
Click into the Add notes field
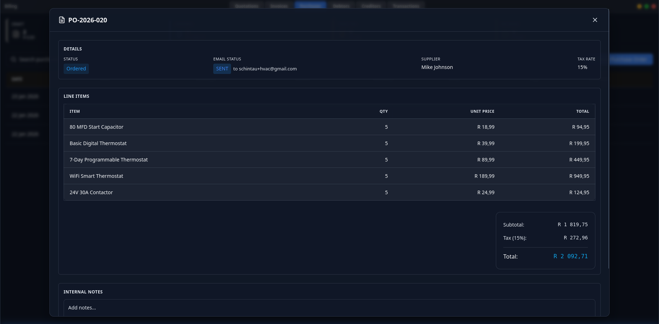(x=329, y=308)
